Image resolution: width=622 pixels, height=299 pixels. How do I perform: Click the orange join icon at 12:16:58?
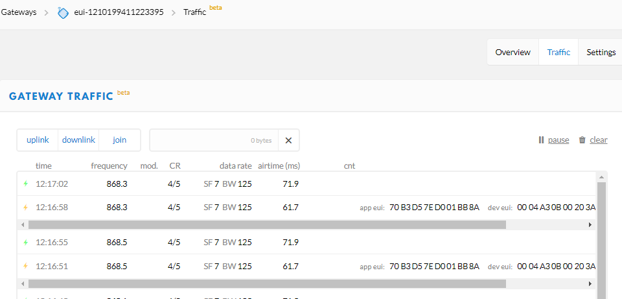26,208
